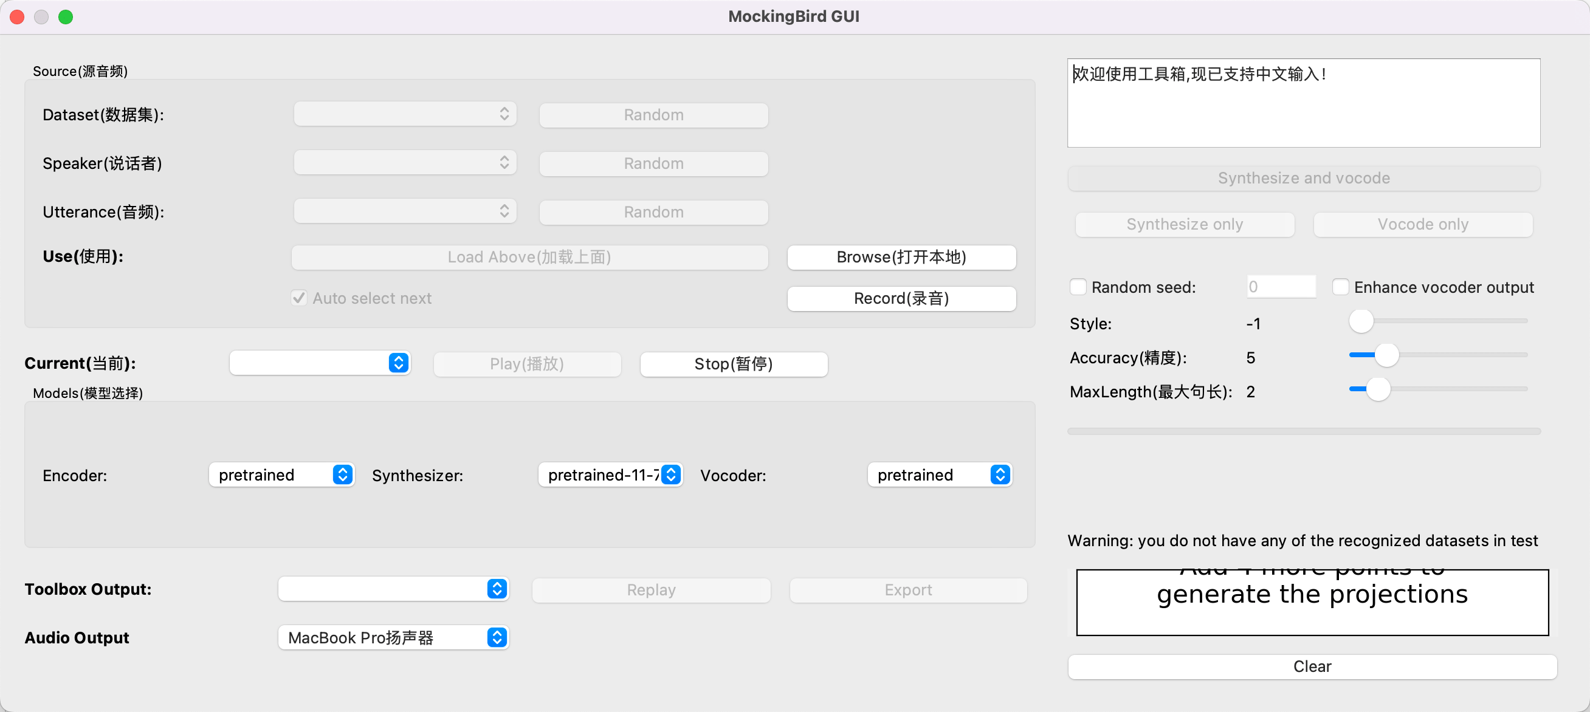Screen dimensions: 1590x712
Task: Click the MaxLength slider knob
Action: (1378, 389)
